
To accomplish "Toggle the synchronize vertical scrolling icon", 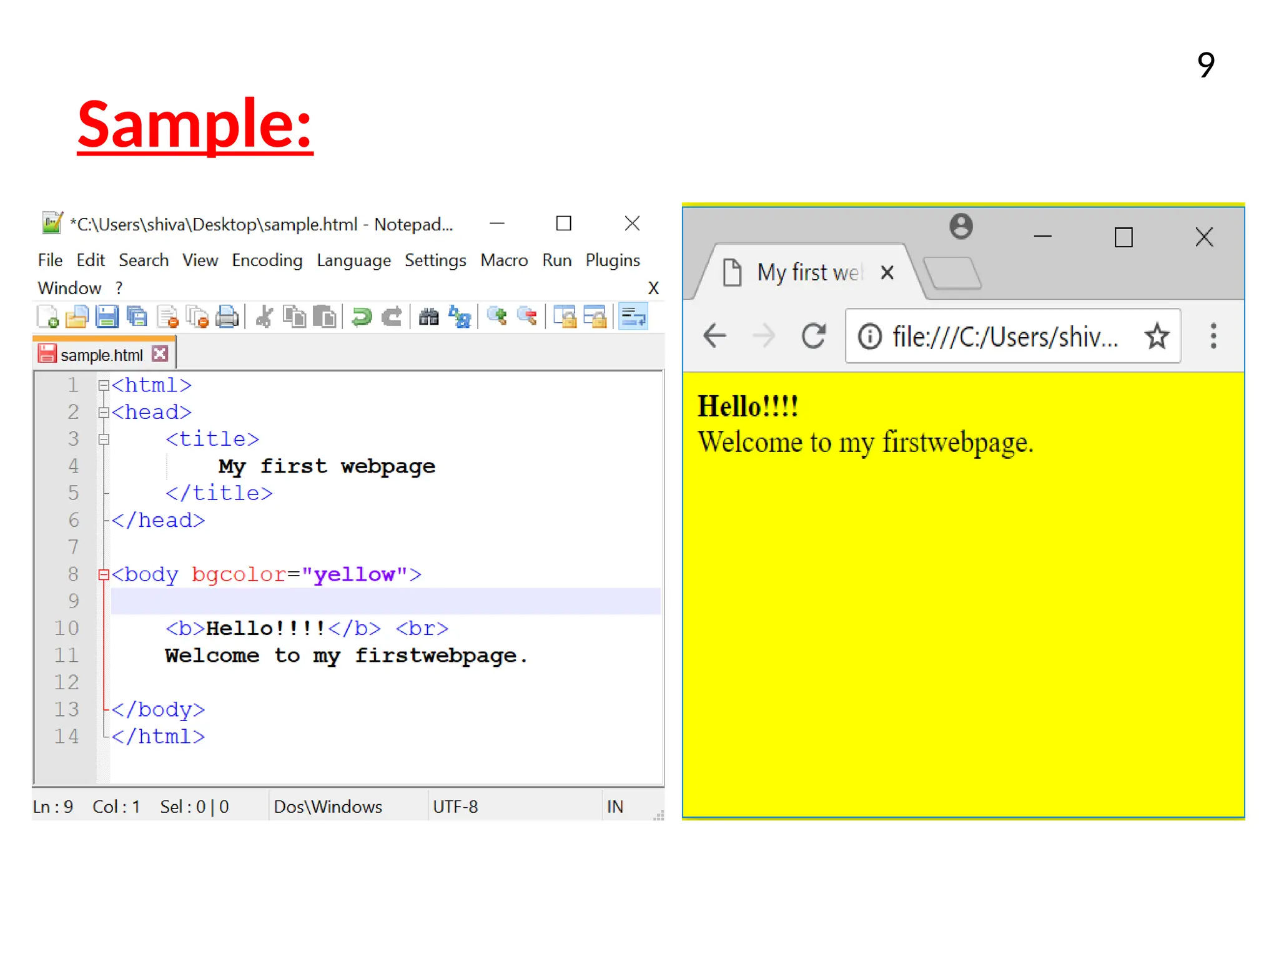I will coord(565,317).
